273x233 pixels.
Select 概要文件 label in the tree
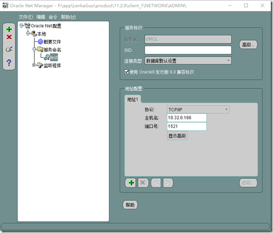click(x=52, y=42)
